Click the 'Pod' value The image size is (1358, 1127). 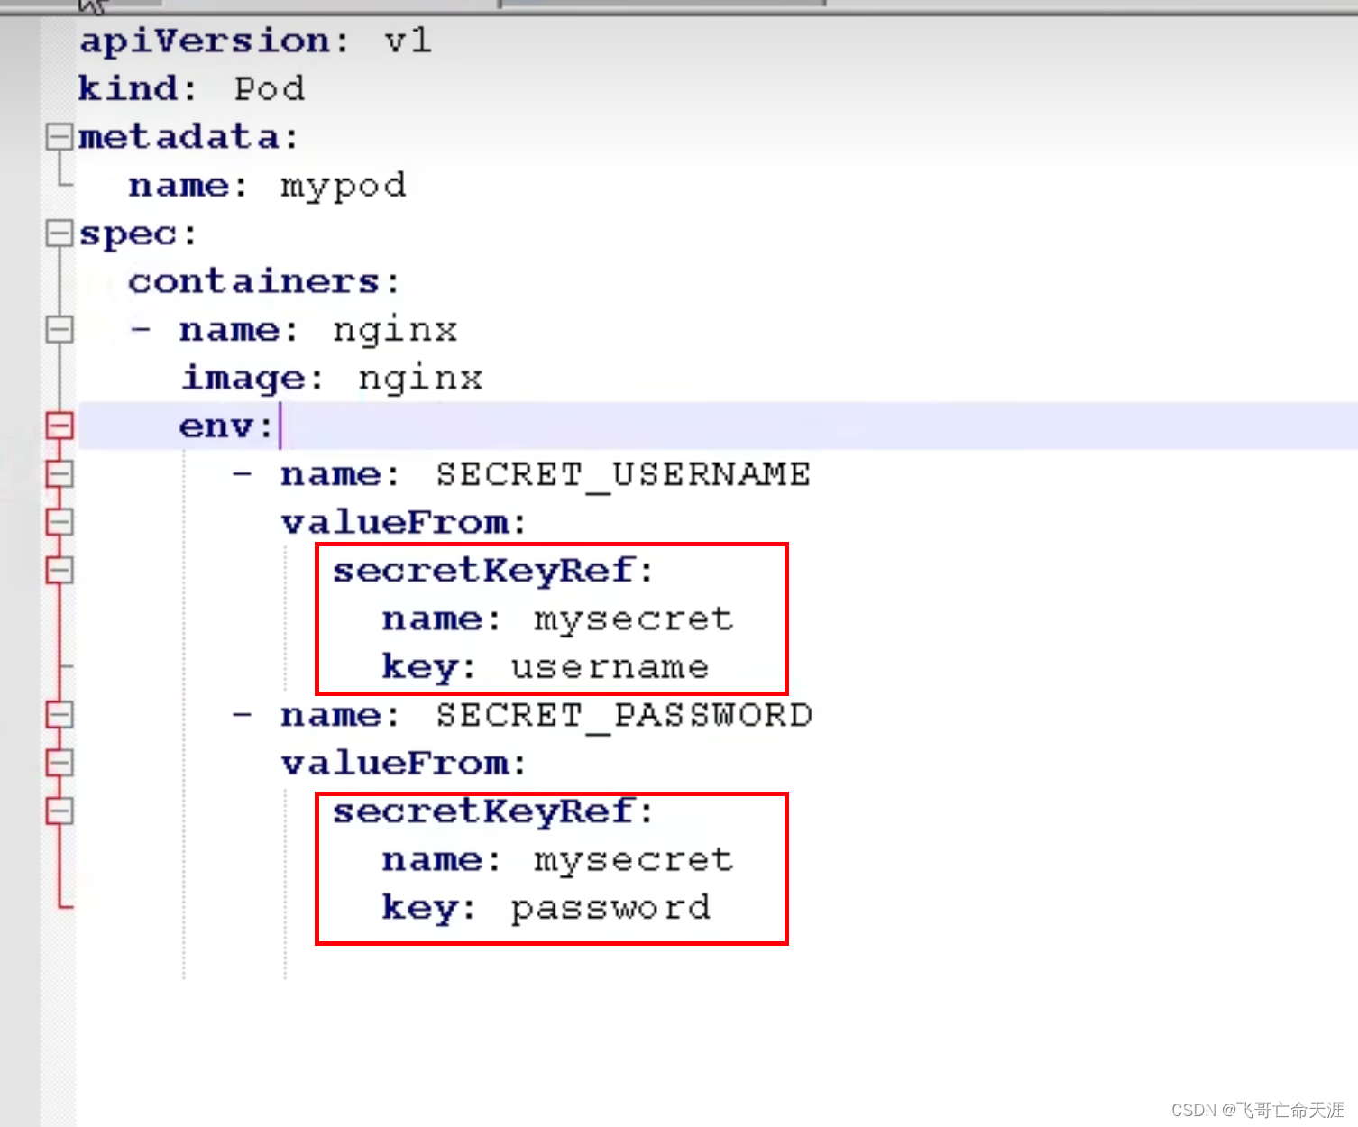270,88
